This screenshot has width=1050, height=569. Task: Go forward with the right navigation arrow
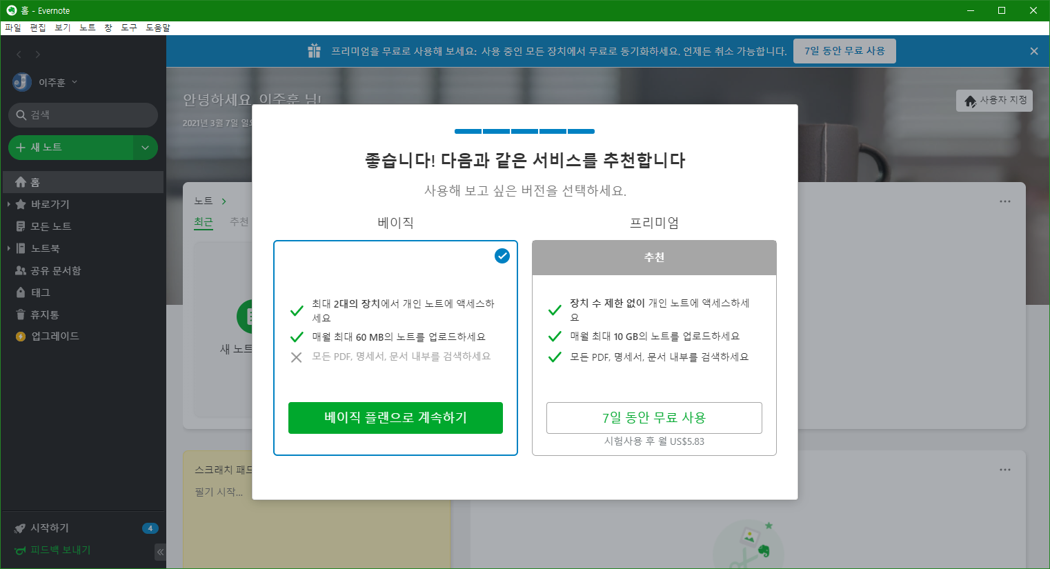[x=37, y=54]
